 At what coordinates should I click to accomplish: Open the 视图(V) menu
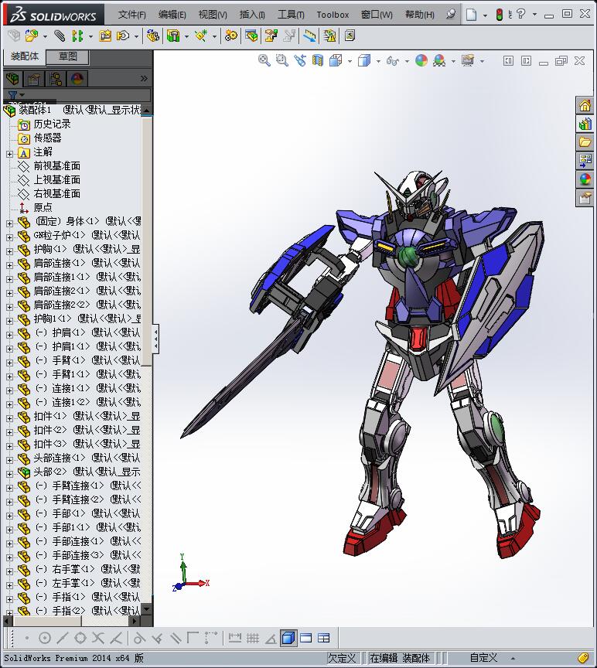[213, 15]
